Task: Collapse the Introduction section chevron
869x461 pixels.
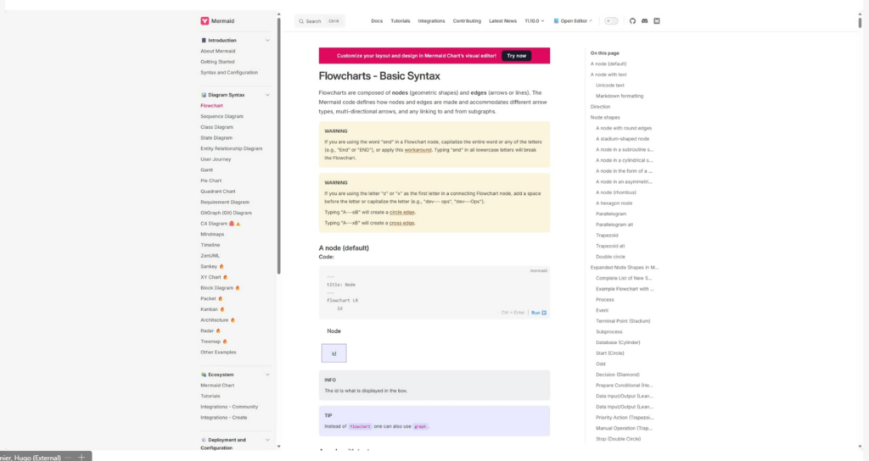Action: pos(267,41)
